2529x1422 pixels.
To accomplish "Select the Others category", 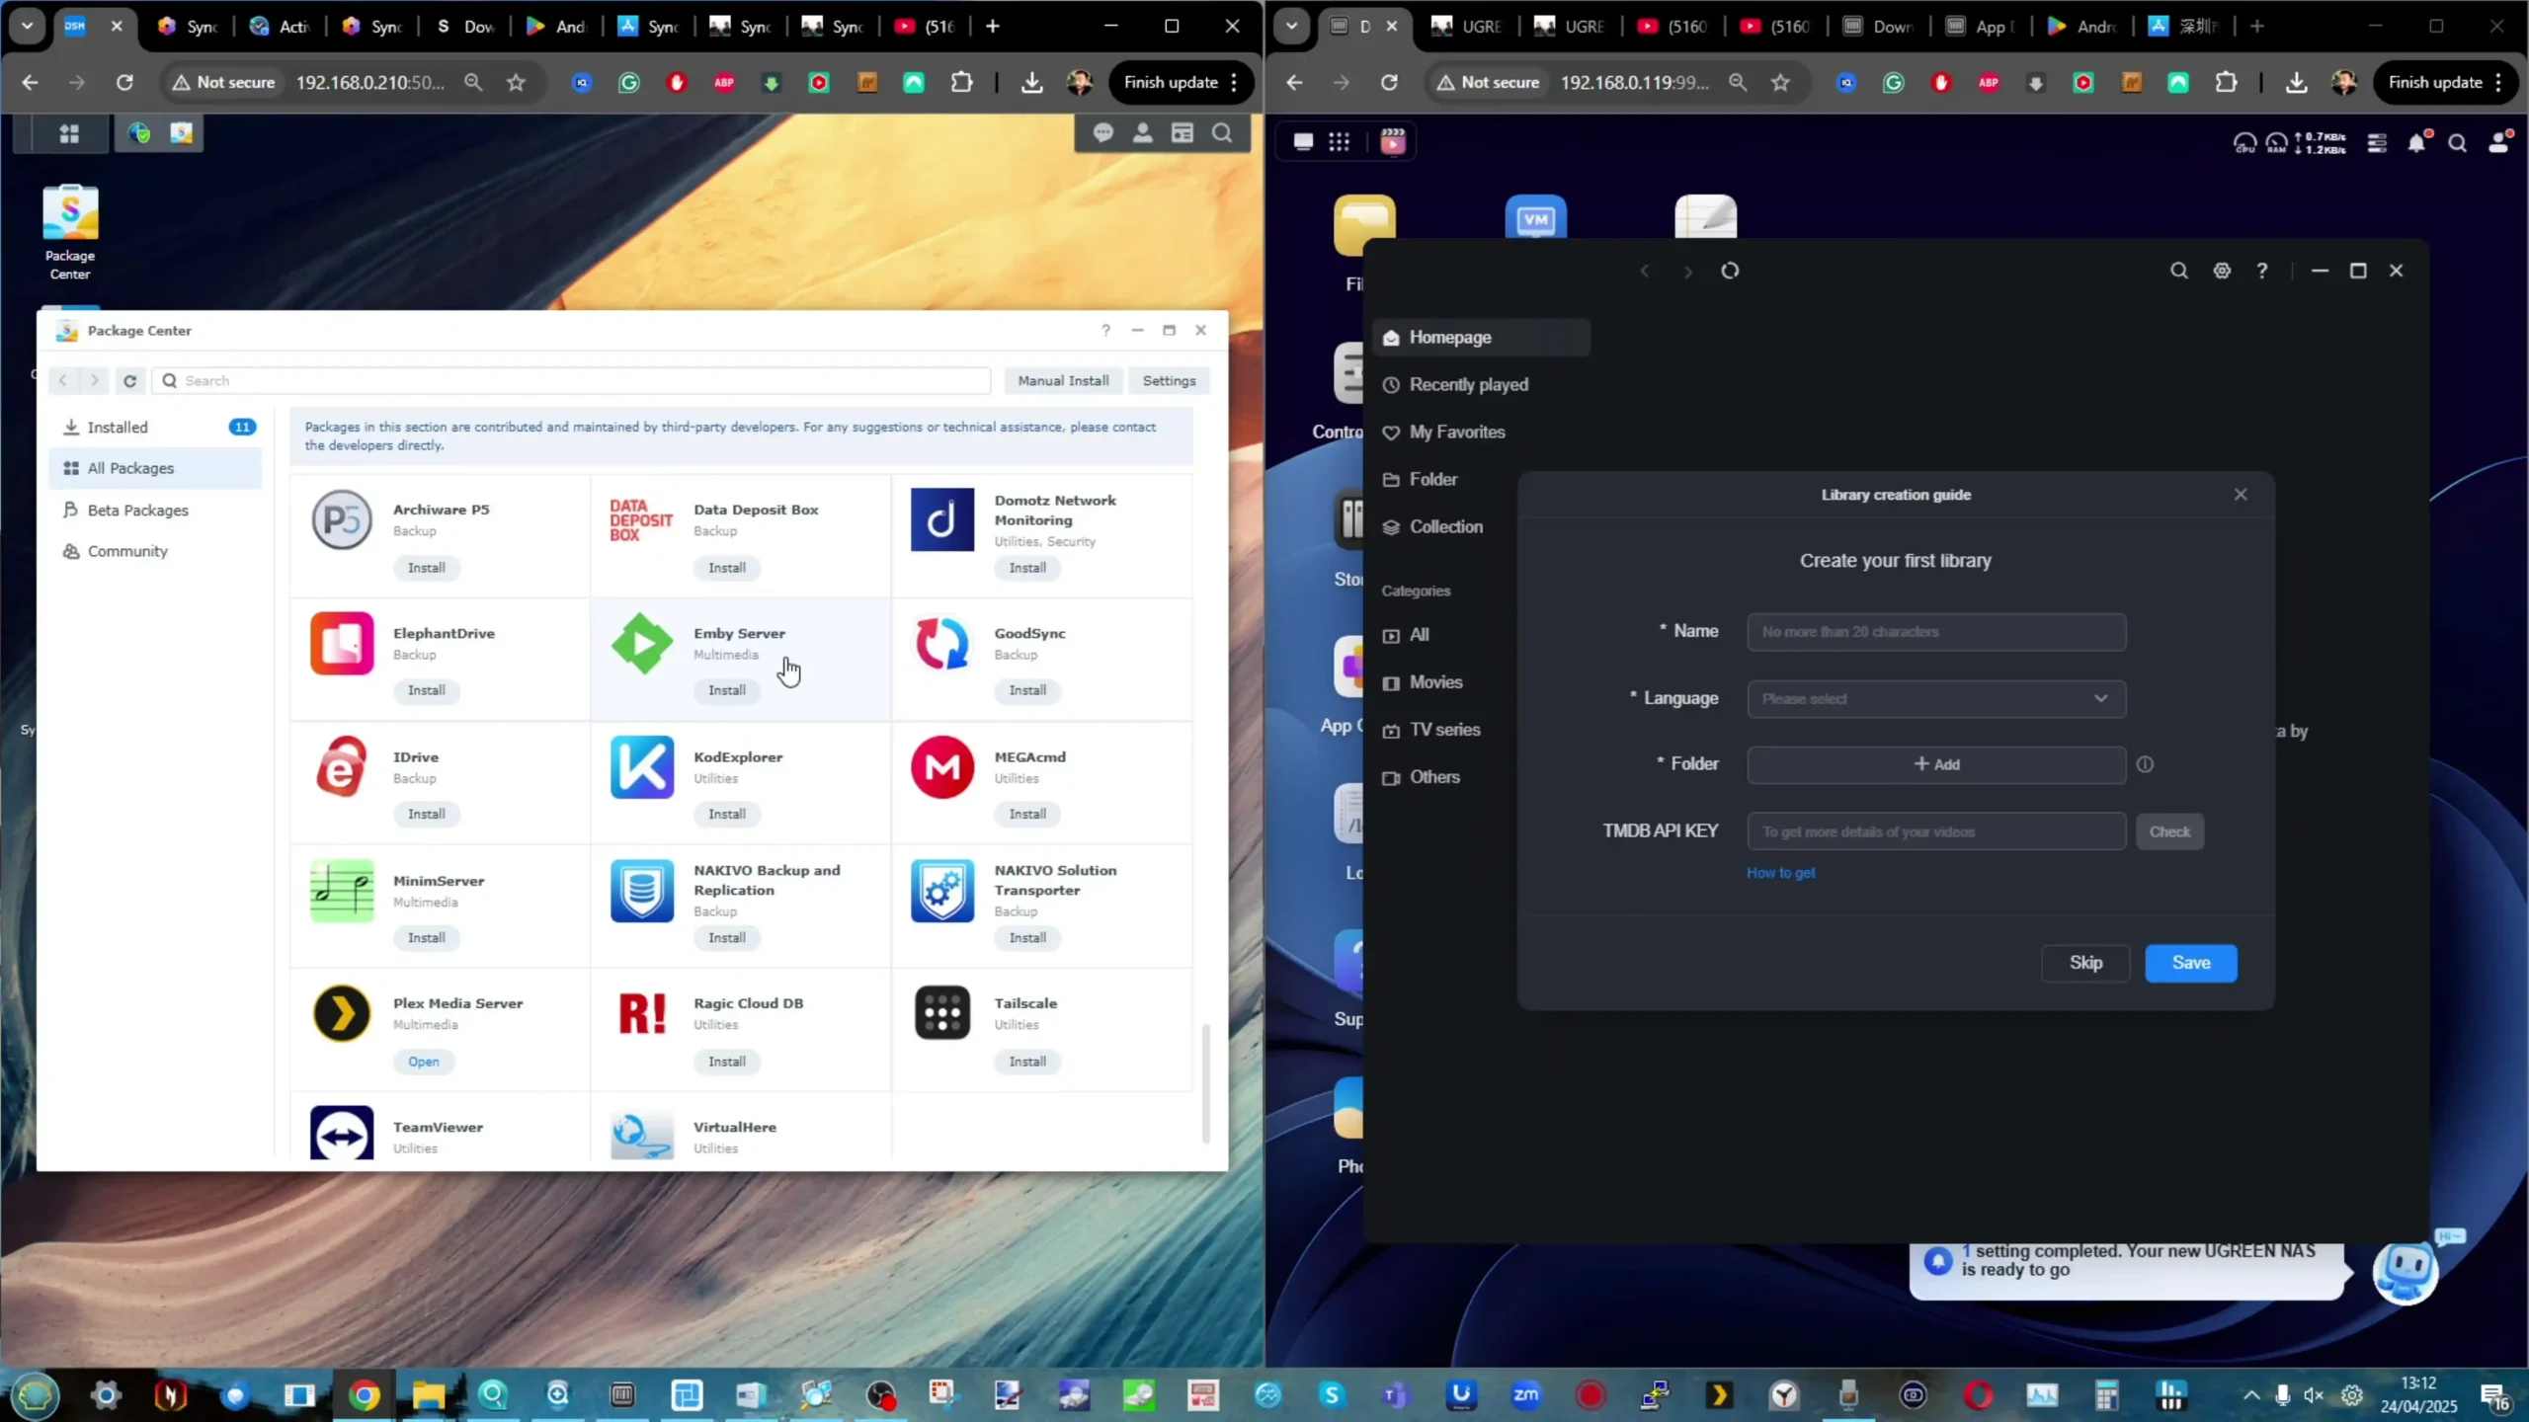I will [x=1481, y=777].
